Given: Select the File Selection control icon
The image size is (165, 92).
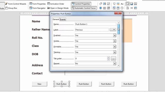Looking at the screenshot, I should click(128, 8).
